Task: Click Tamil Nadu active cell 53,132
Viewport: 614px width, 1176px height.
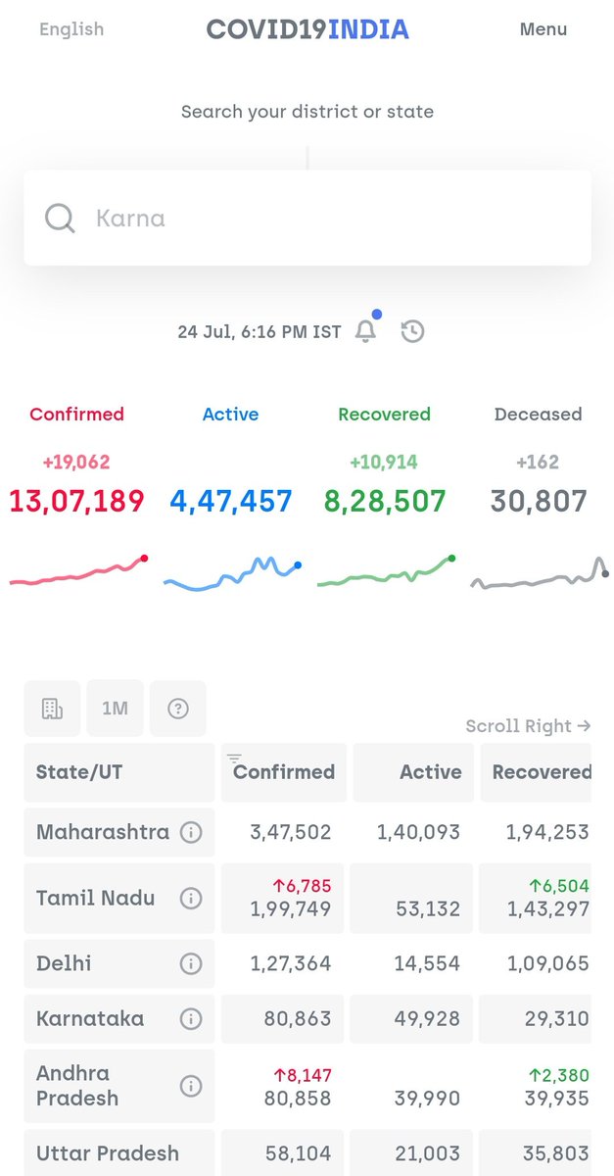Action: point(412,898)
